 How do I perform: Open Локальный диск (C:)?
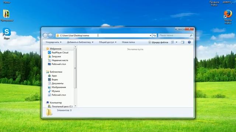point(60,106)
